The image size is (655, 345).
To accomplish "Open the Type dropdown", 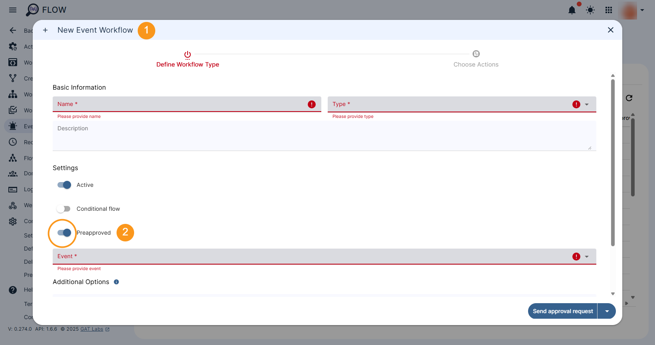I will (x=586, y=104).
